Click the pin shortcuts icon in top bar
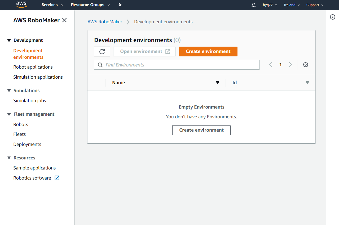 pyautogui.click(x=120, y=5)
